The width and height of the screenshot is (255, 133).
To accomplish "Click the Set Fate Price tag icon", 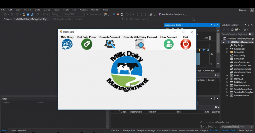I will pyautogui.click(x=87, y=44).
